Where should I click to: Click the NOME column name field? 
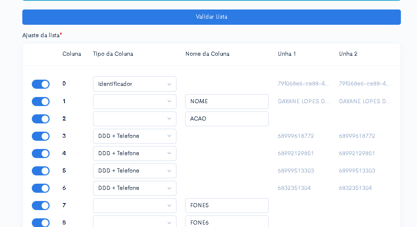[227, 102]
